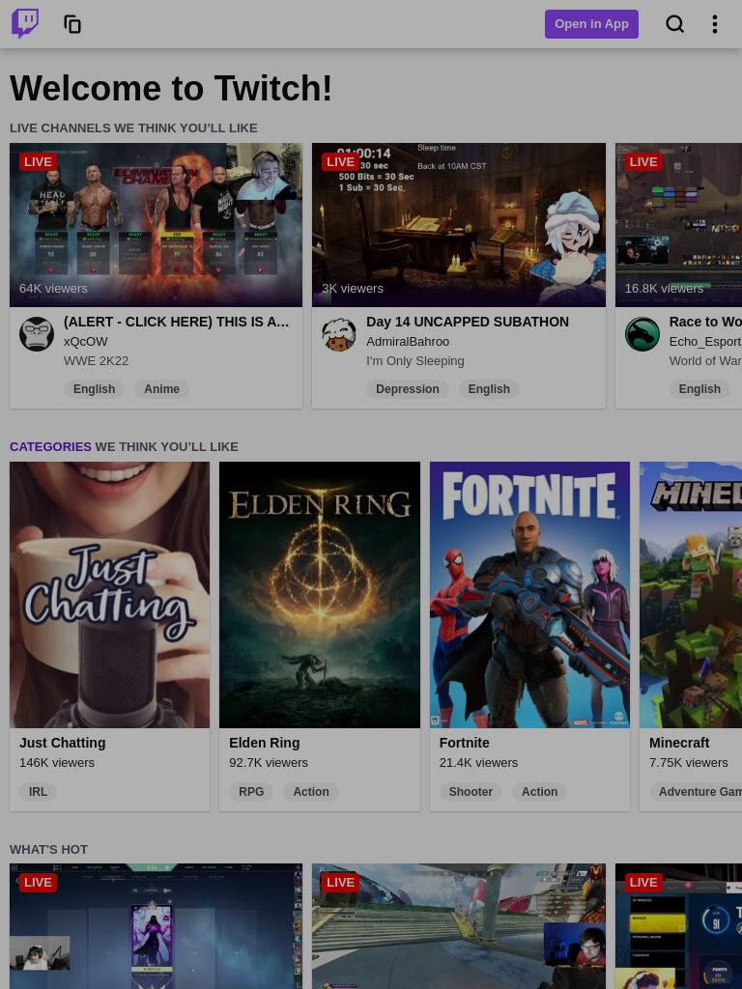Open xQcOW WWE 2K22 stream thumbnail

click(156, 224)
